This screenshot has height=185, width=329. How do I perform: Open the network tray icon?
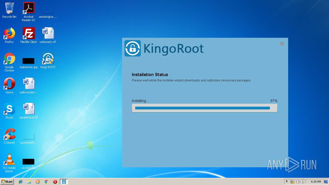[292, 182]
